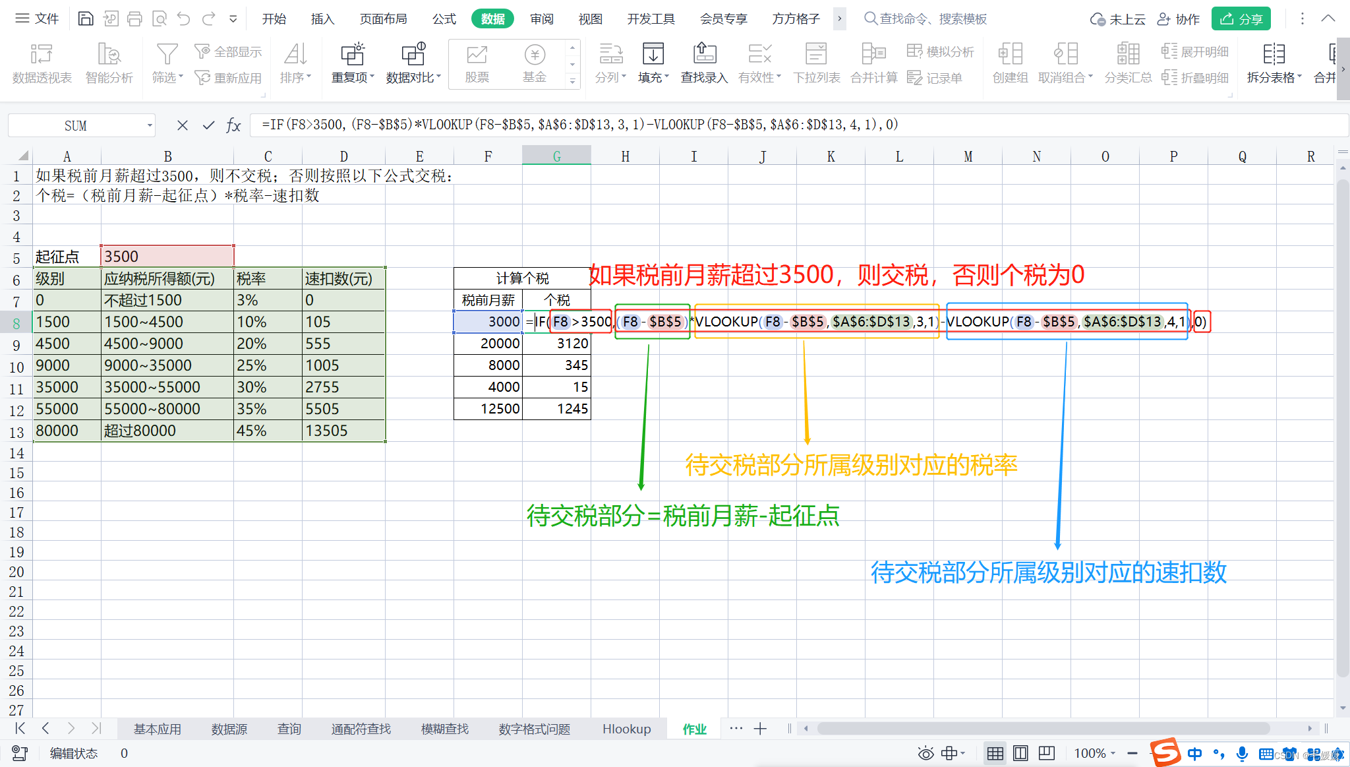Click 下拉列表 dropdown list tool
This screenshot has height=767, width=1350.
click(x=817, y=63)
